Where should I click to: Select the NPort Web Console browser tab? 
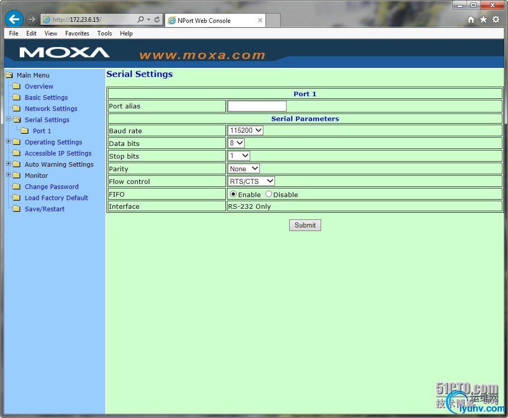[x=213, y=20]
